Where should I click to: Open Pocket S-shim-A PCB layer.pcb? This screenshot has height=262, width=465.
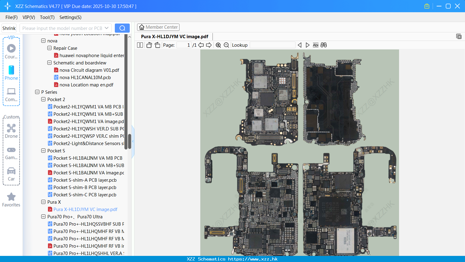[x=82, y=180]
